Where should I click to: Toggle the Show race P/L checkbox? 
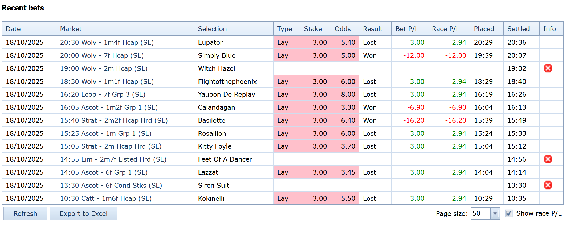click(x=508, y=213)
